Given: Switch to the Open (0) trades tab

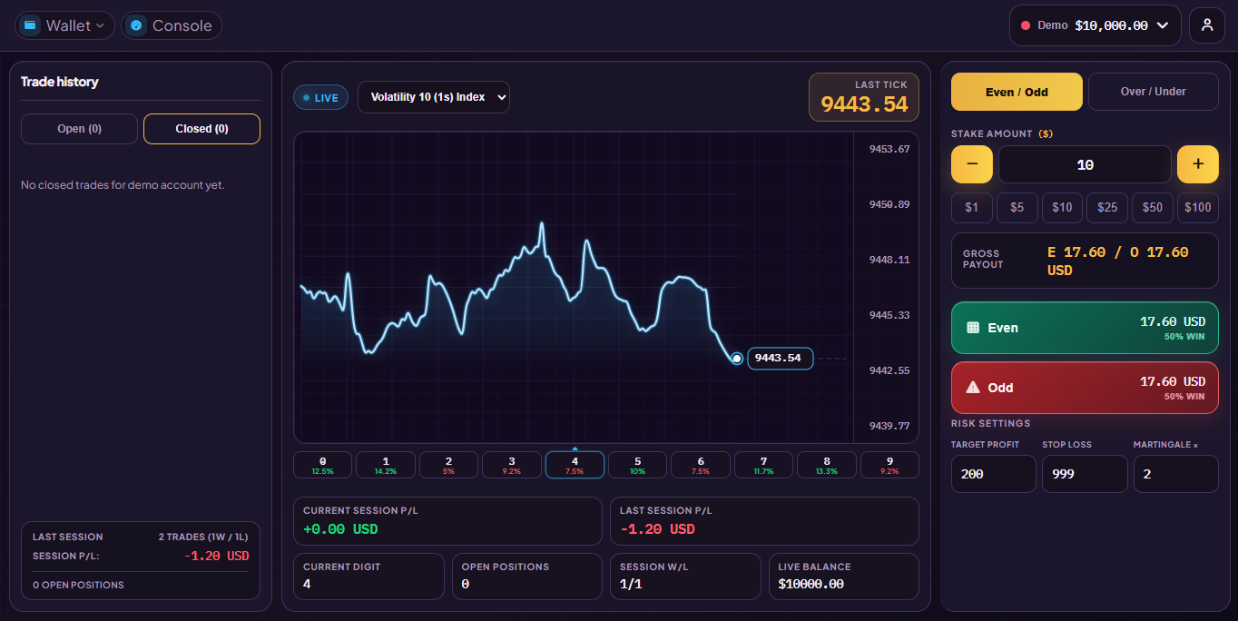Looking at the screenshot, I should click(79, 129).
